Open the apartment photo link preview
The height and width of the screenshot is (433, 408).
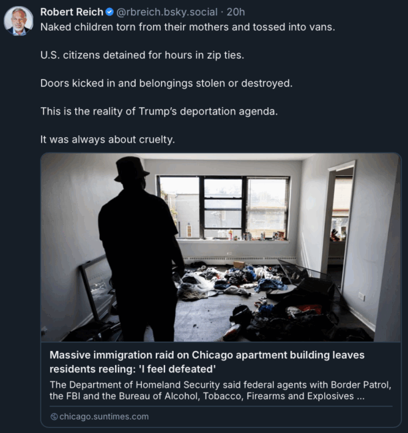coord(221,247)
